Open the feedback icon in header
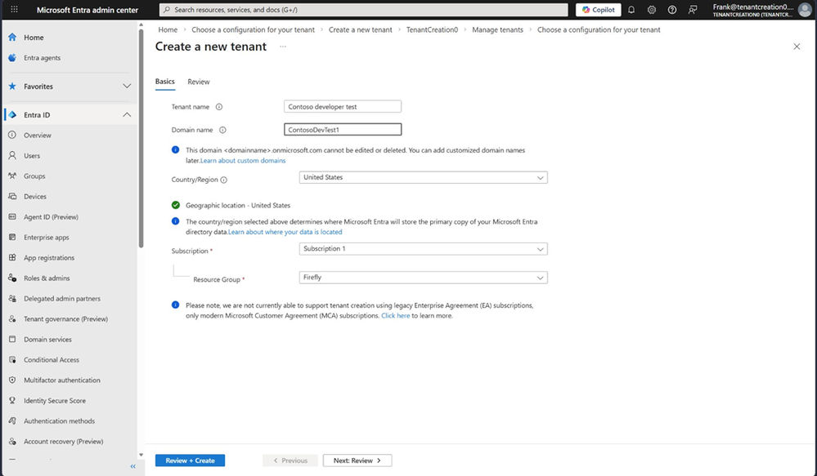The height and width of the screenshot is (476, 817). [693, 9]
